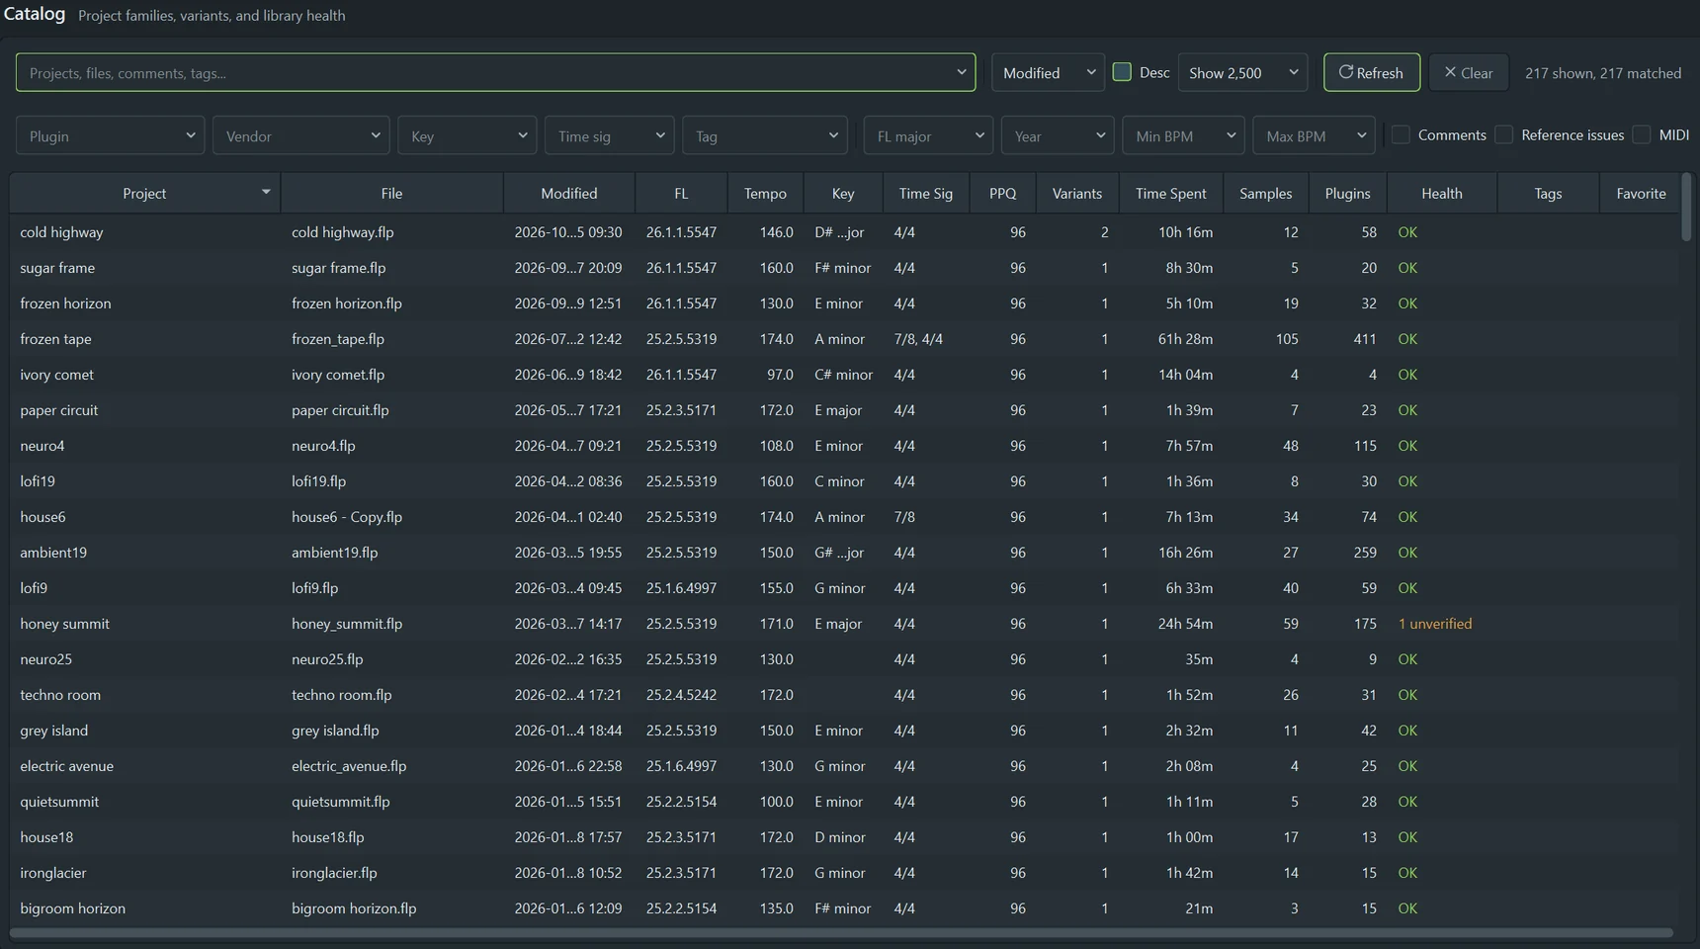Enable the Reference issues checkbox
This screenshot has width=1700, height=949.
click(x=1504, y=134)
